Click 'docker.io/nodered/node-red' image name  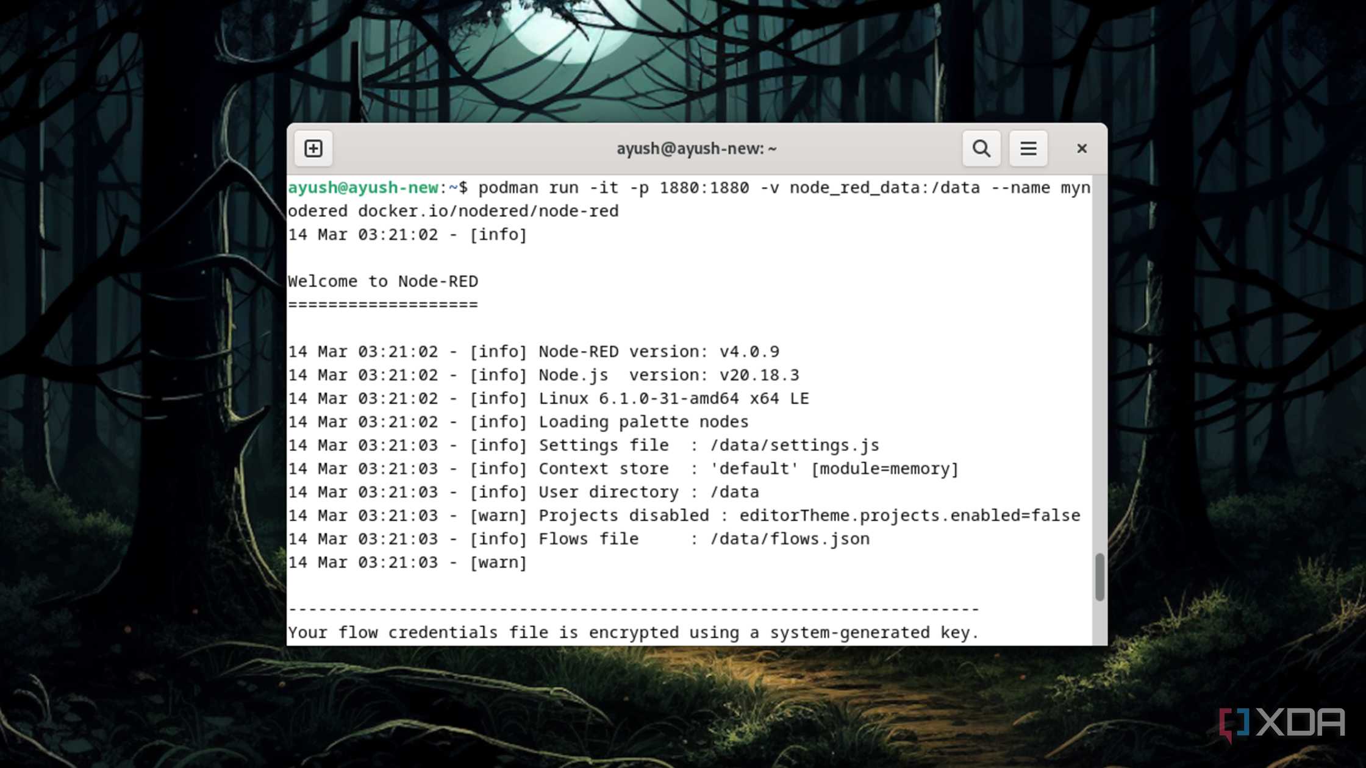[x=488, y=211]
